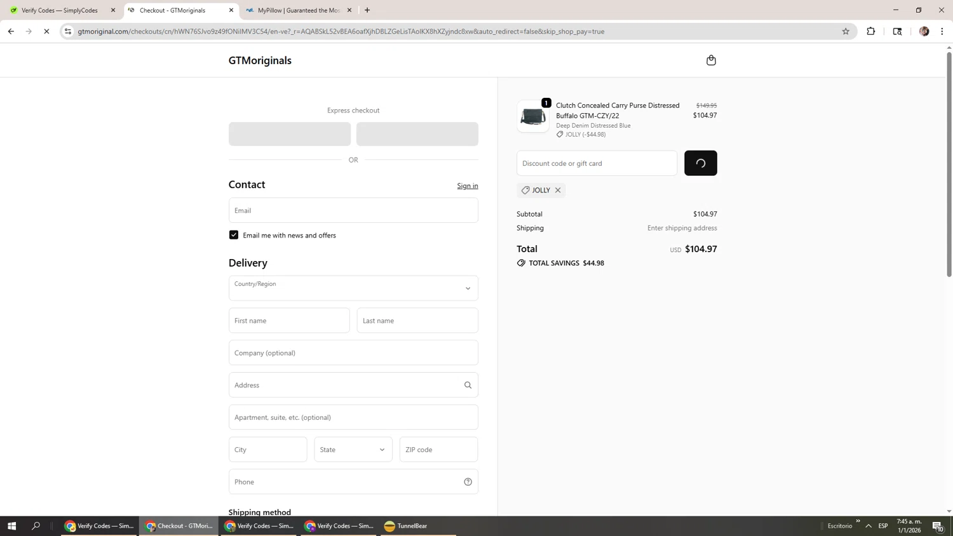Image resolution: width=953 pixels, height=536 pixels.
Task: Focus the Apartment, suite, etc. field
Action: click(x=353, y=417)
